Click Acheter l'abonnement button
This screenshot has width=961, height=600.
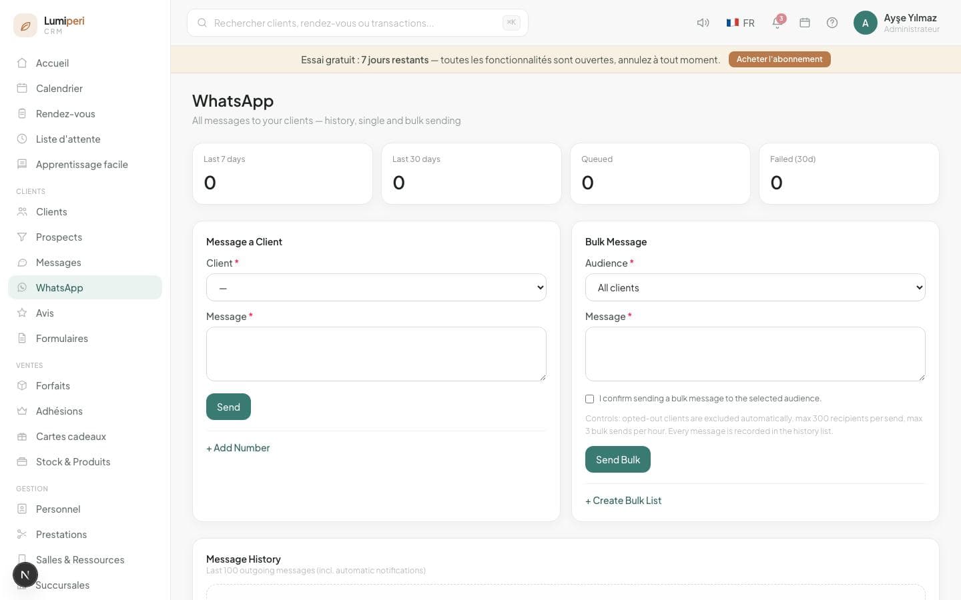pyautogui.click(x=779, y=59)
